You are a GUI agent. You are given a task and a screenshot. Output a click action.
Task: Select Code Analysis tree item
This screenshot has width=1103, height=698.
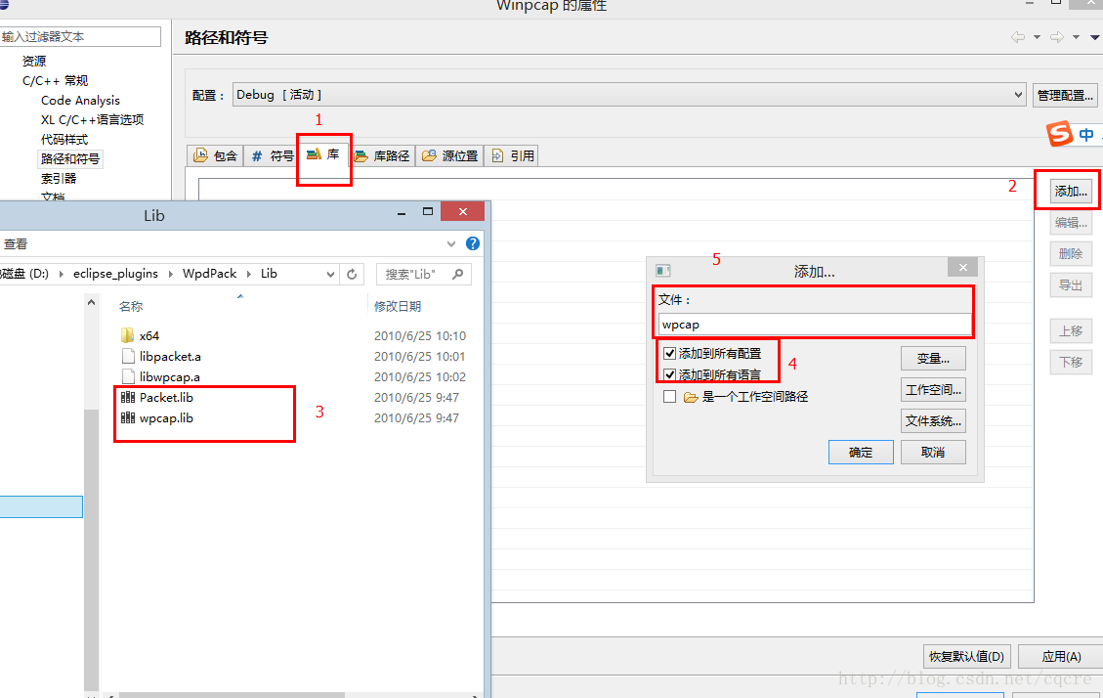pos(80,101)
